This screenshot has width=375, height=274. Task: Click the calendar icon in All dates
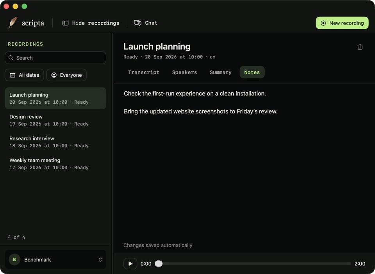[x=12, y=75]
